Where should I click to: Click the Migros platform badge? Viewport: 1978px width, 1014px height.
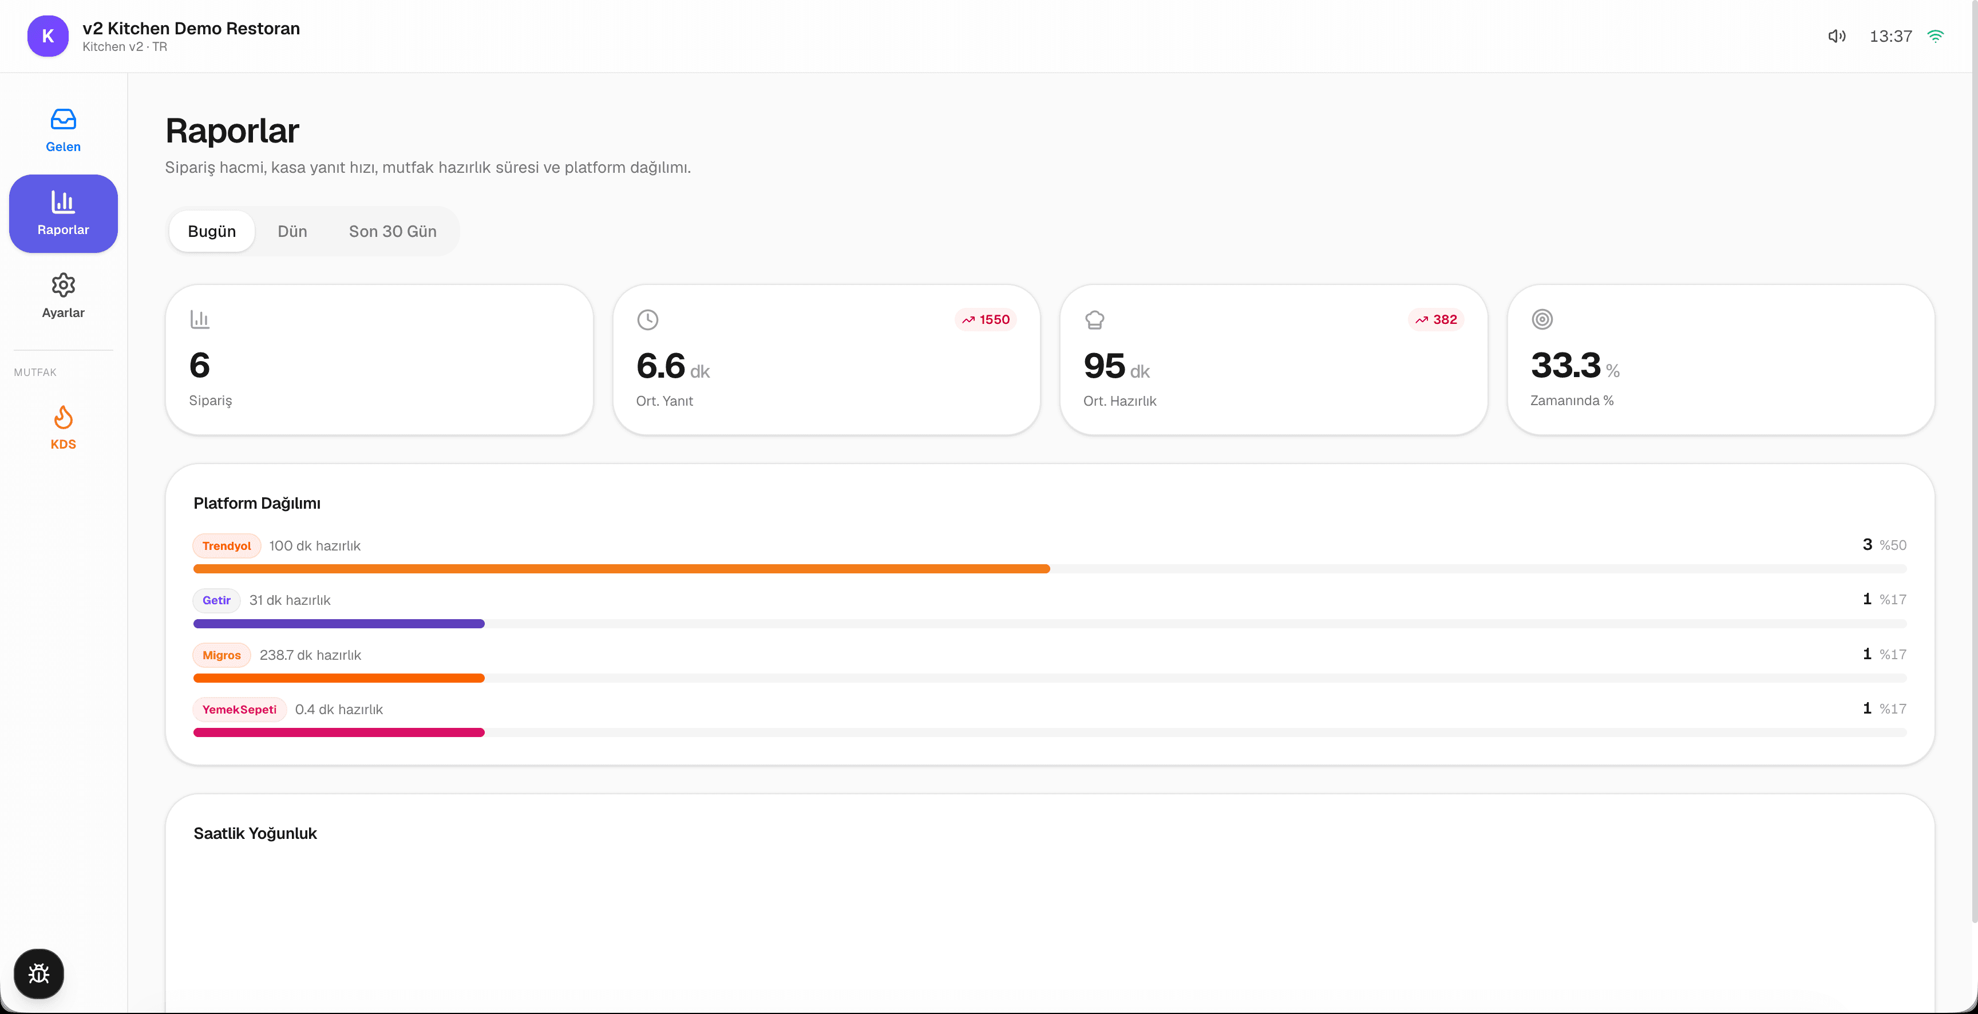click(x=221, y=655)
